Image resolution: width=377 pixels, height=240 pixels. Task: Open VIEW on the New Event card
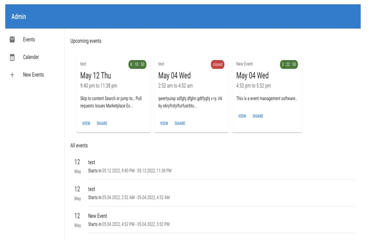coord(242,116)
